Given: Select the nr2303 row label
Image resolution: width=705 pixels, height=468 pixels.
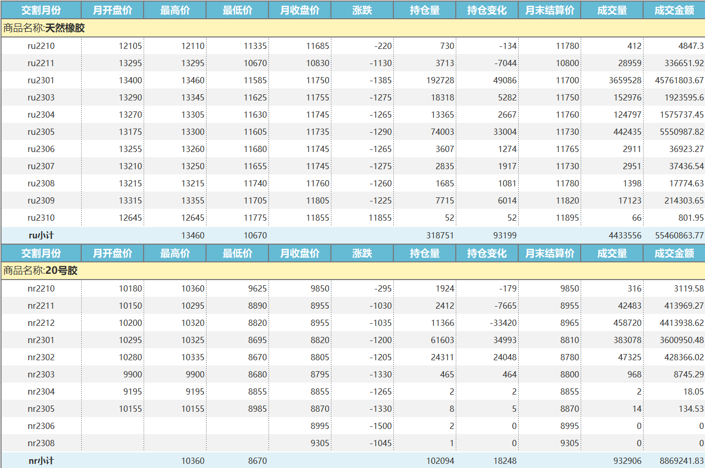Looking at the screenshot, I should pyautogui.click(x=41, y=374).
